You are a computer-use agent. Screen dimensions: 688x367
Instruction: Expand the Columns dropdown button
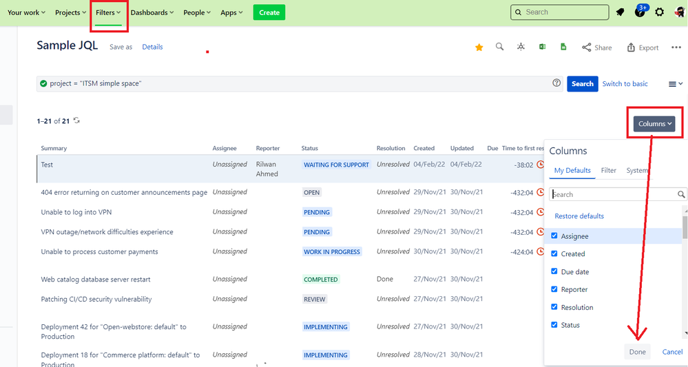click(654, 124)
